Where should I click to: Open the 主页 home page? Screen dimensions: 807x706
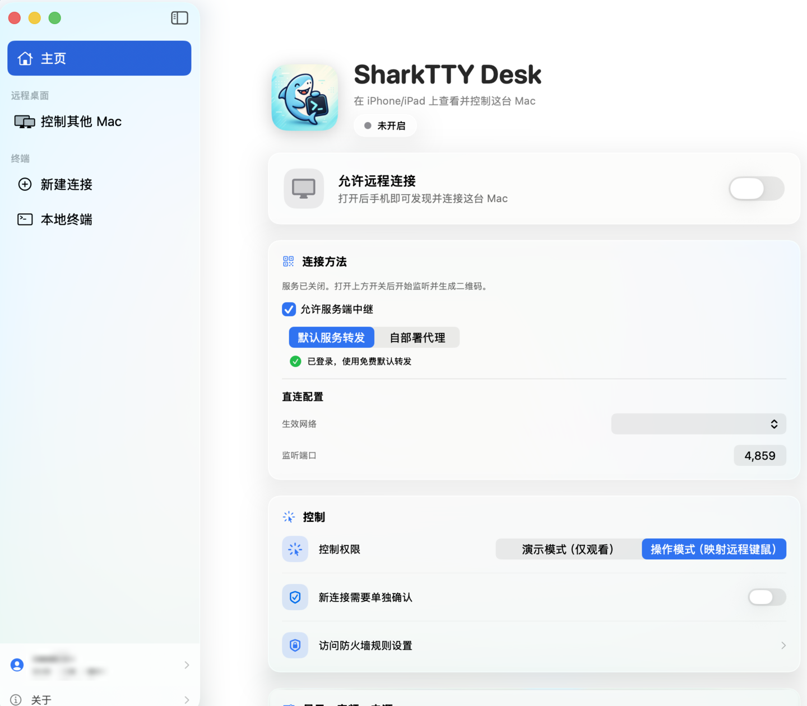(x=99, y=58)
